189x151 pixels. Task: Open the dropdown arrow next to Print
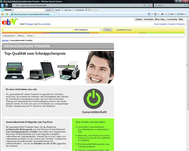coord(165,14)
